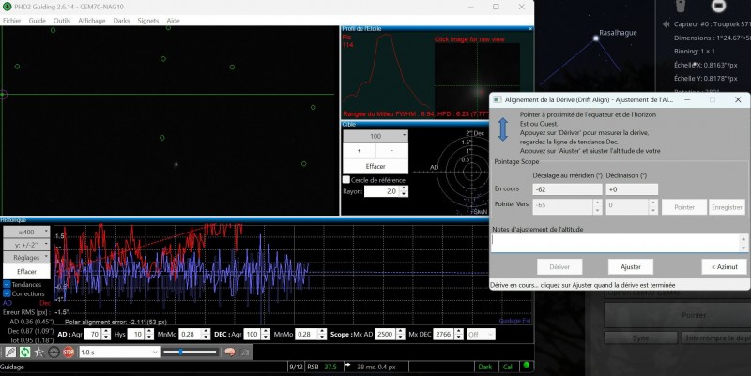Open the Réglages dropdown in history panel
The height and width of the screenshot is (376, 751).
pos(26,257)
